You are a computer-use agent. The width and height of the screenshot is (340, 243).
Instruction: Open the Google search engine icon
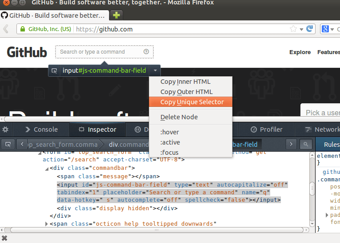tap(325, 29)
